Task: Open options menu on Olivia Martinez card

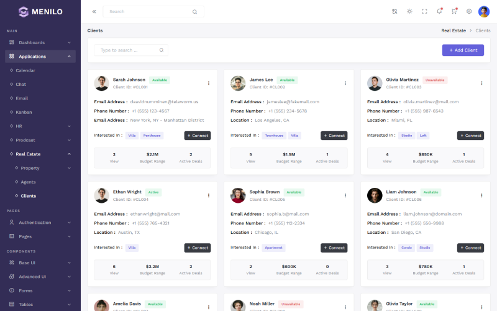Action: pos(482,83)
